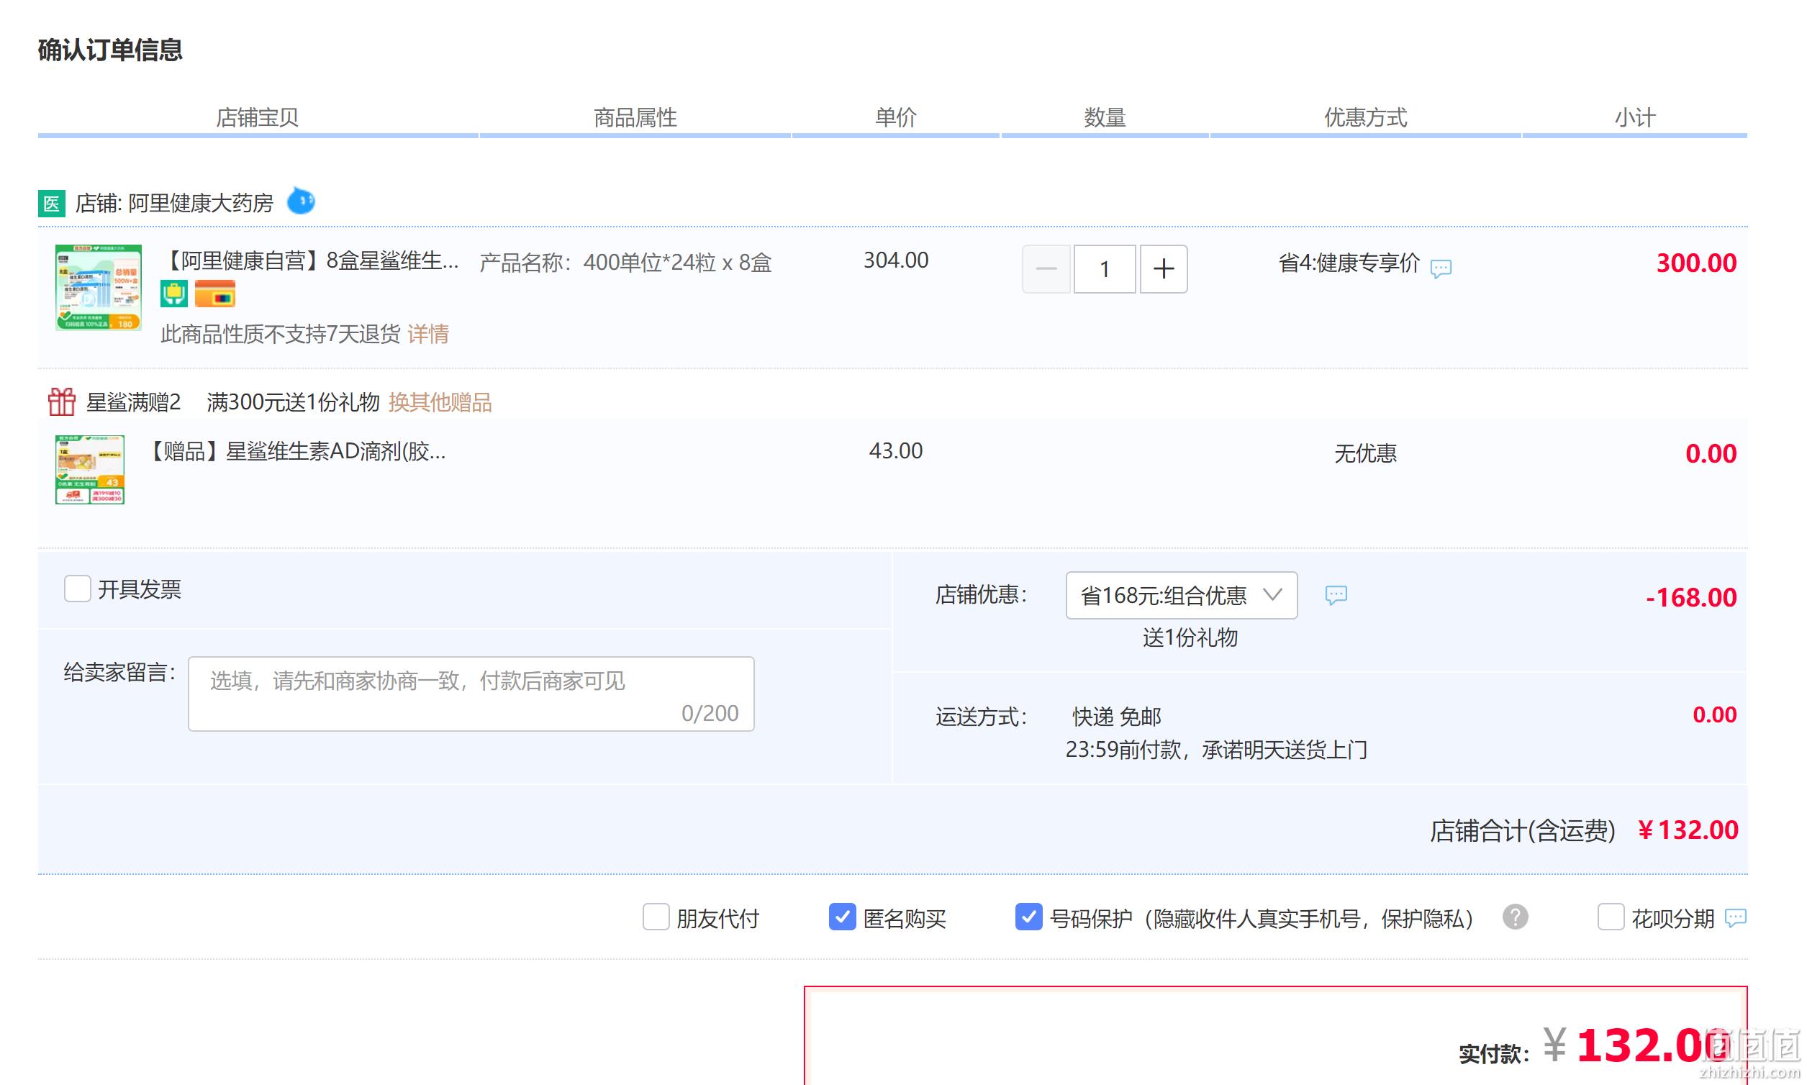Click the red gift box icon
The height and width of the screenshot is (1085, 1807).
pyautogui.click(x=61, y=401)
